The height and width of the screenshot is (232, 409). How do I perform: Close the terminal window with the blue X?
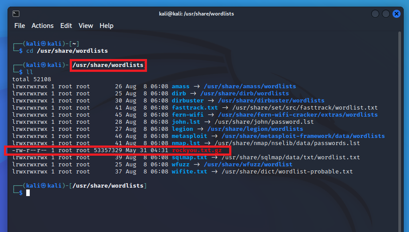tap(397, 14)
